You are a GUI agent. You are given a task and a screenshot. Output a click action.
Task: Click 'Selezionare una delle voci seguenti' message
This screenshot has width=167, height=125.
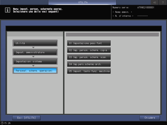36,12
